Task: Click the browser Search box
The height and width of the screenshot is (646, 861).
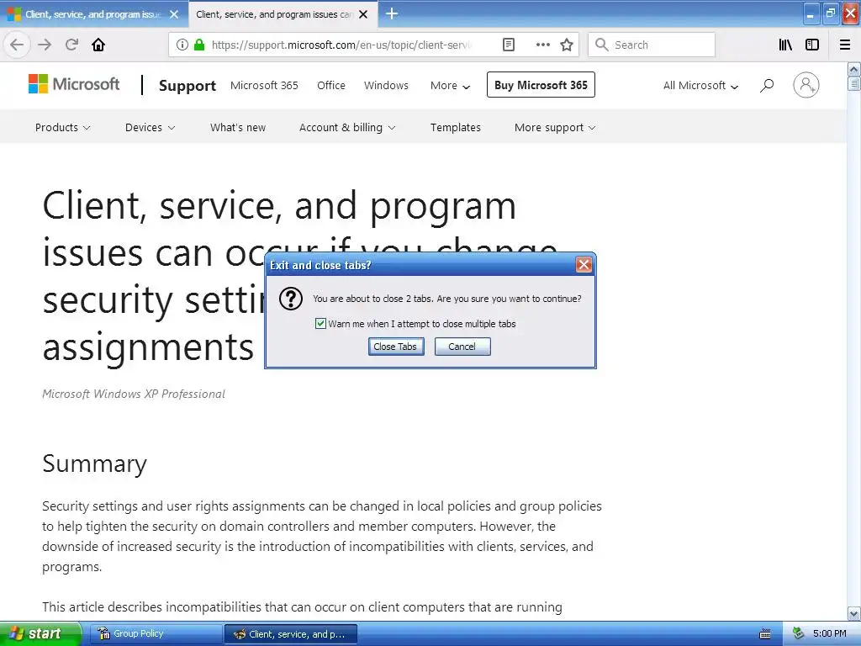Action: [x=652, y=45]
